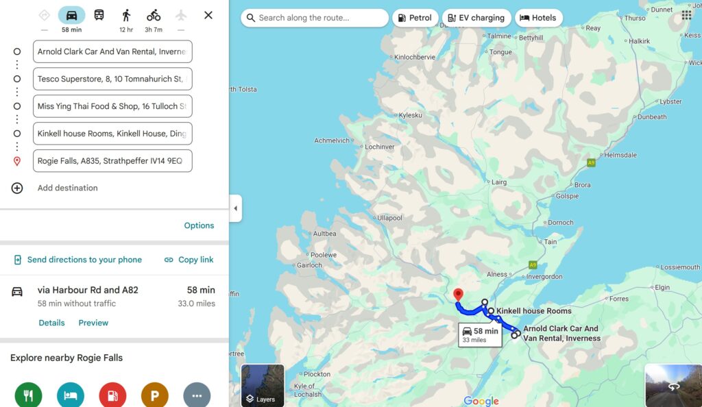
Task: Click the Search along the route field
Action: [x=315, y=18]
